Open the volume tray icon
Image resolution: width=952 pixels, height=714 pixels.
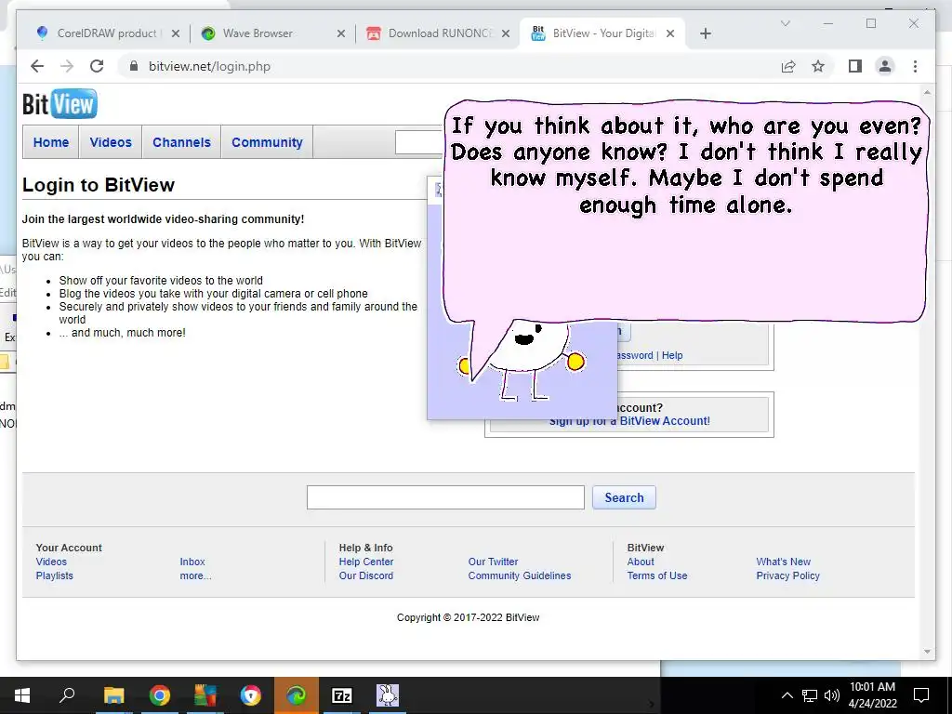pos(832,695)
